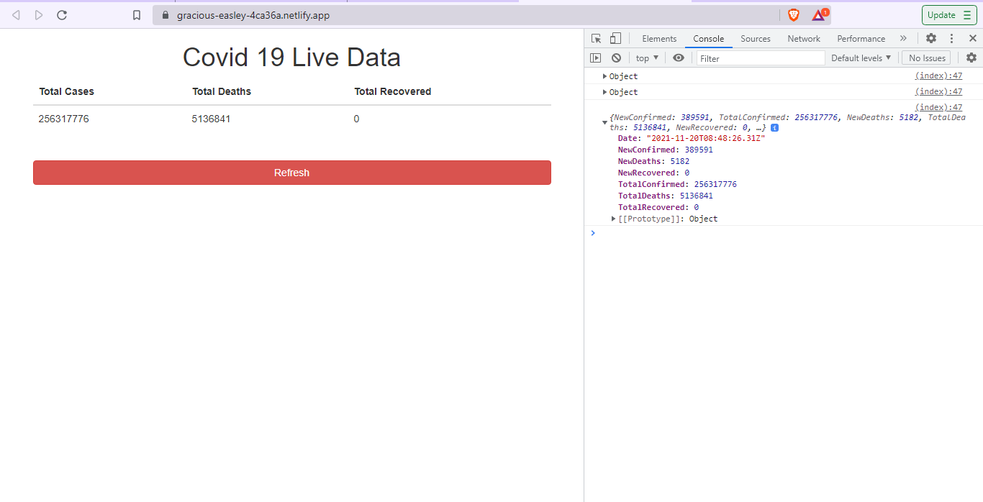Open the (index):47 link of second Object

coord(938,91)
